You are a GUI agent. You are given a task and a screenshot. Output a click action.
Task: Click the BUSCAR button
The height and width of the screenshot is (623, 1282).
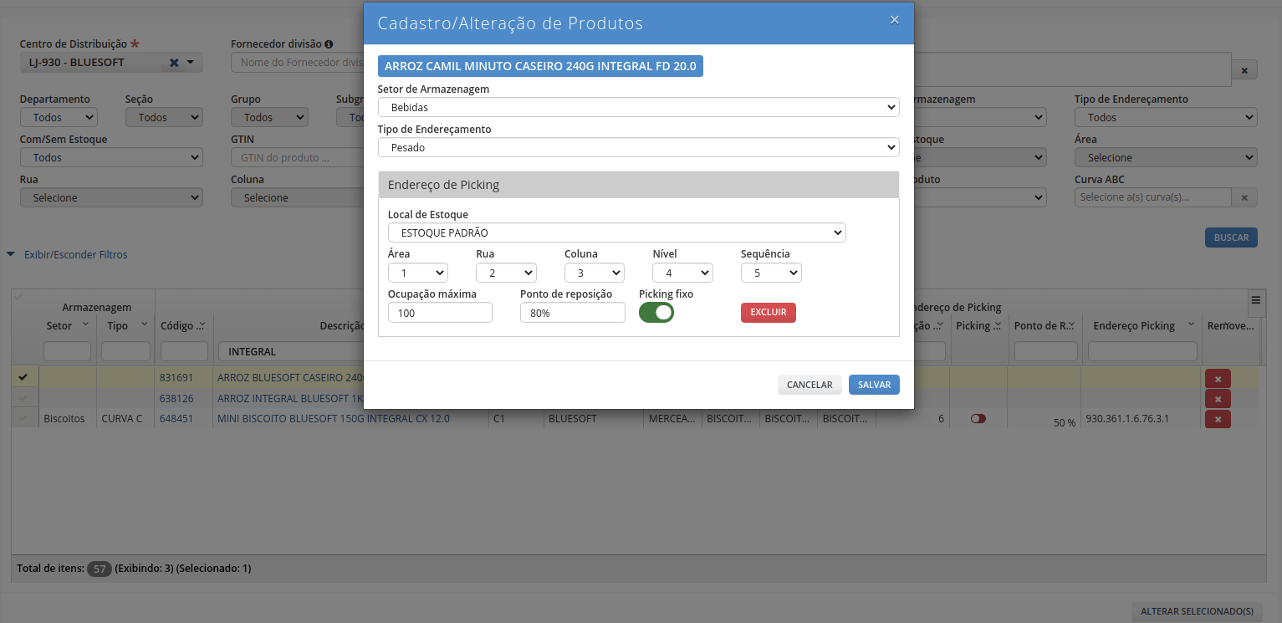[x=1231, y=237]
